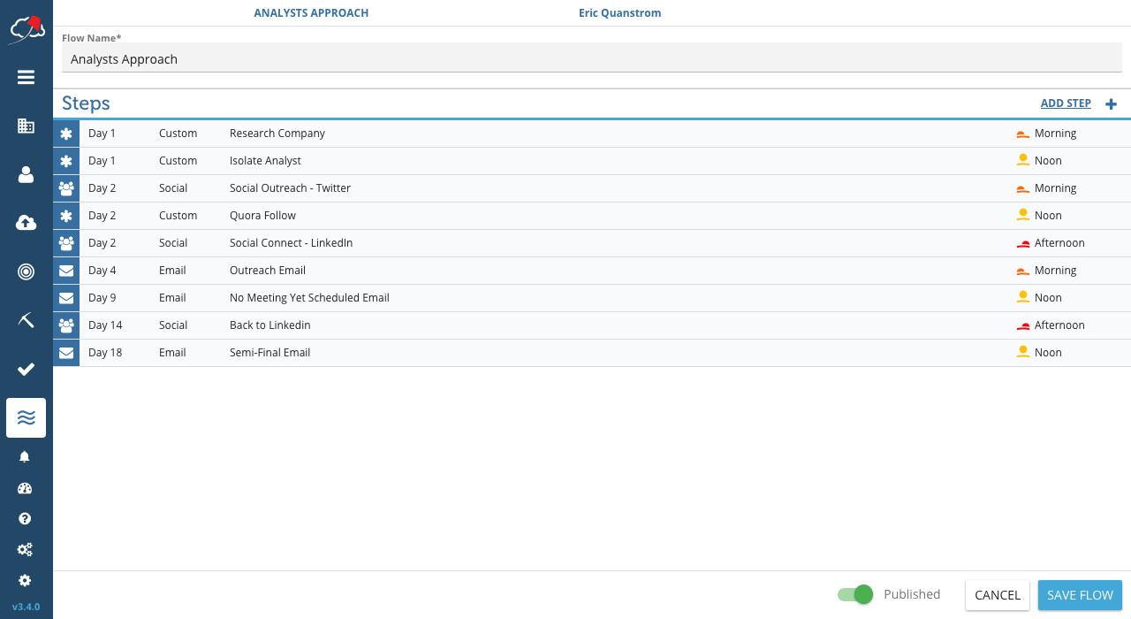Open the dashboard gauge icon
Screen dimensions: 1131x619
25,488
